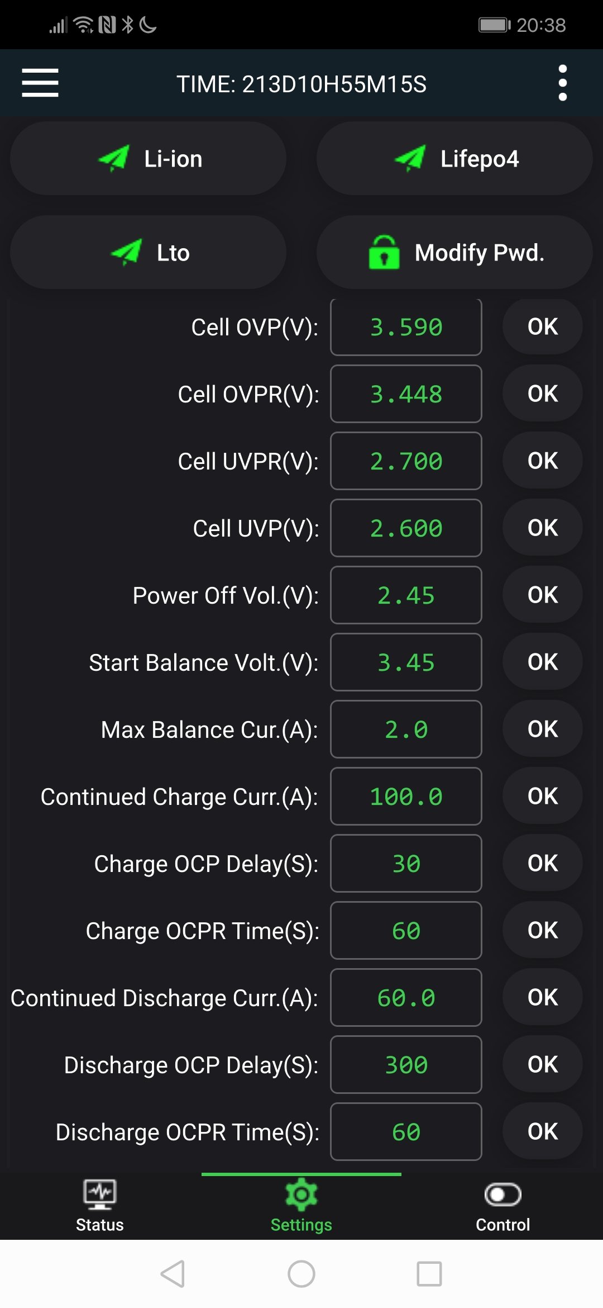Open the Control tab
603x1308 pixels.
(x=502, y=1206)
